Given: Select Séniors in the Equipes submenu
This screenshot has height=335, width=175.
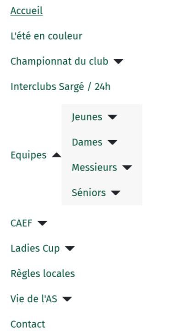Looking at the screenshot, I should pos(89,193).
